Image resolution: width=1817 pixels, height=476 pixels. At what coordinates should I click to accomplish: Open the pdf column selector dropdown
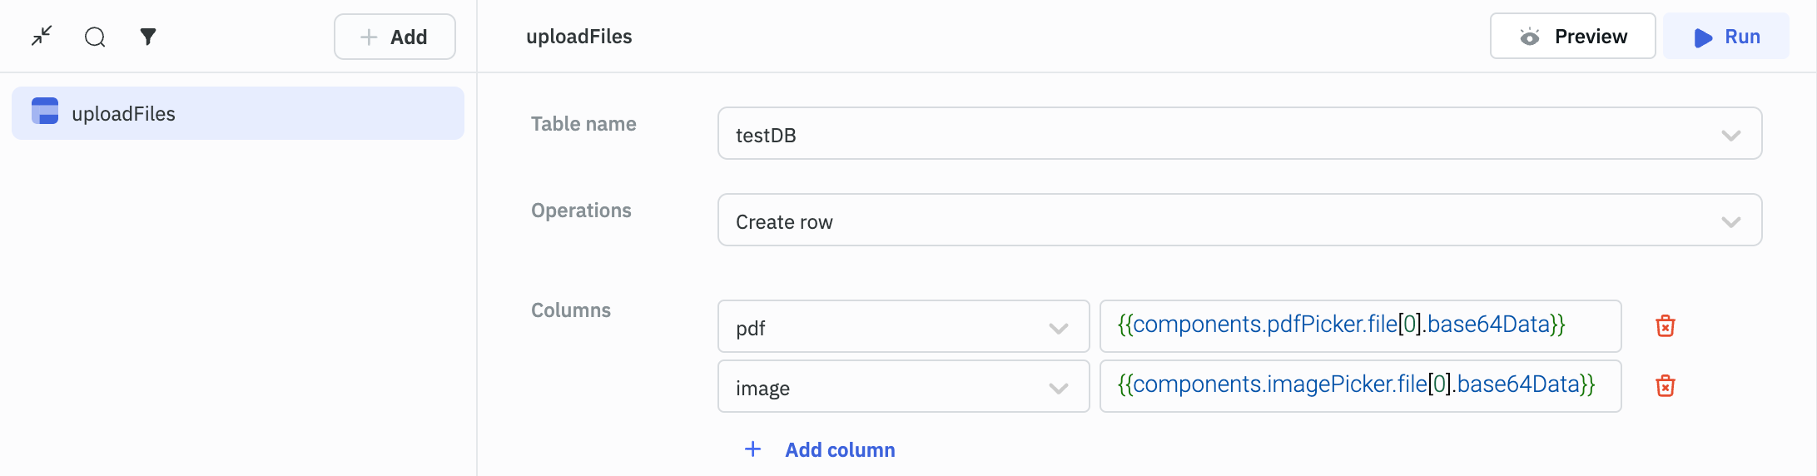(x=1058, y=328)
